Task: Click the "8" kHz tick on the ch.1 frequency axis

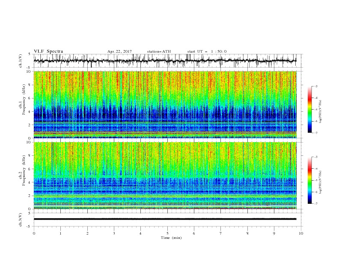Action: (30, 85)
